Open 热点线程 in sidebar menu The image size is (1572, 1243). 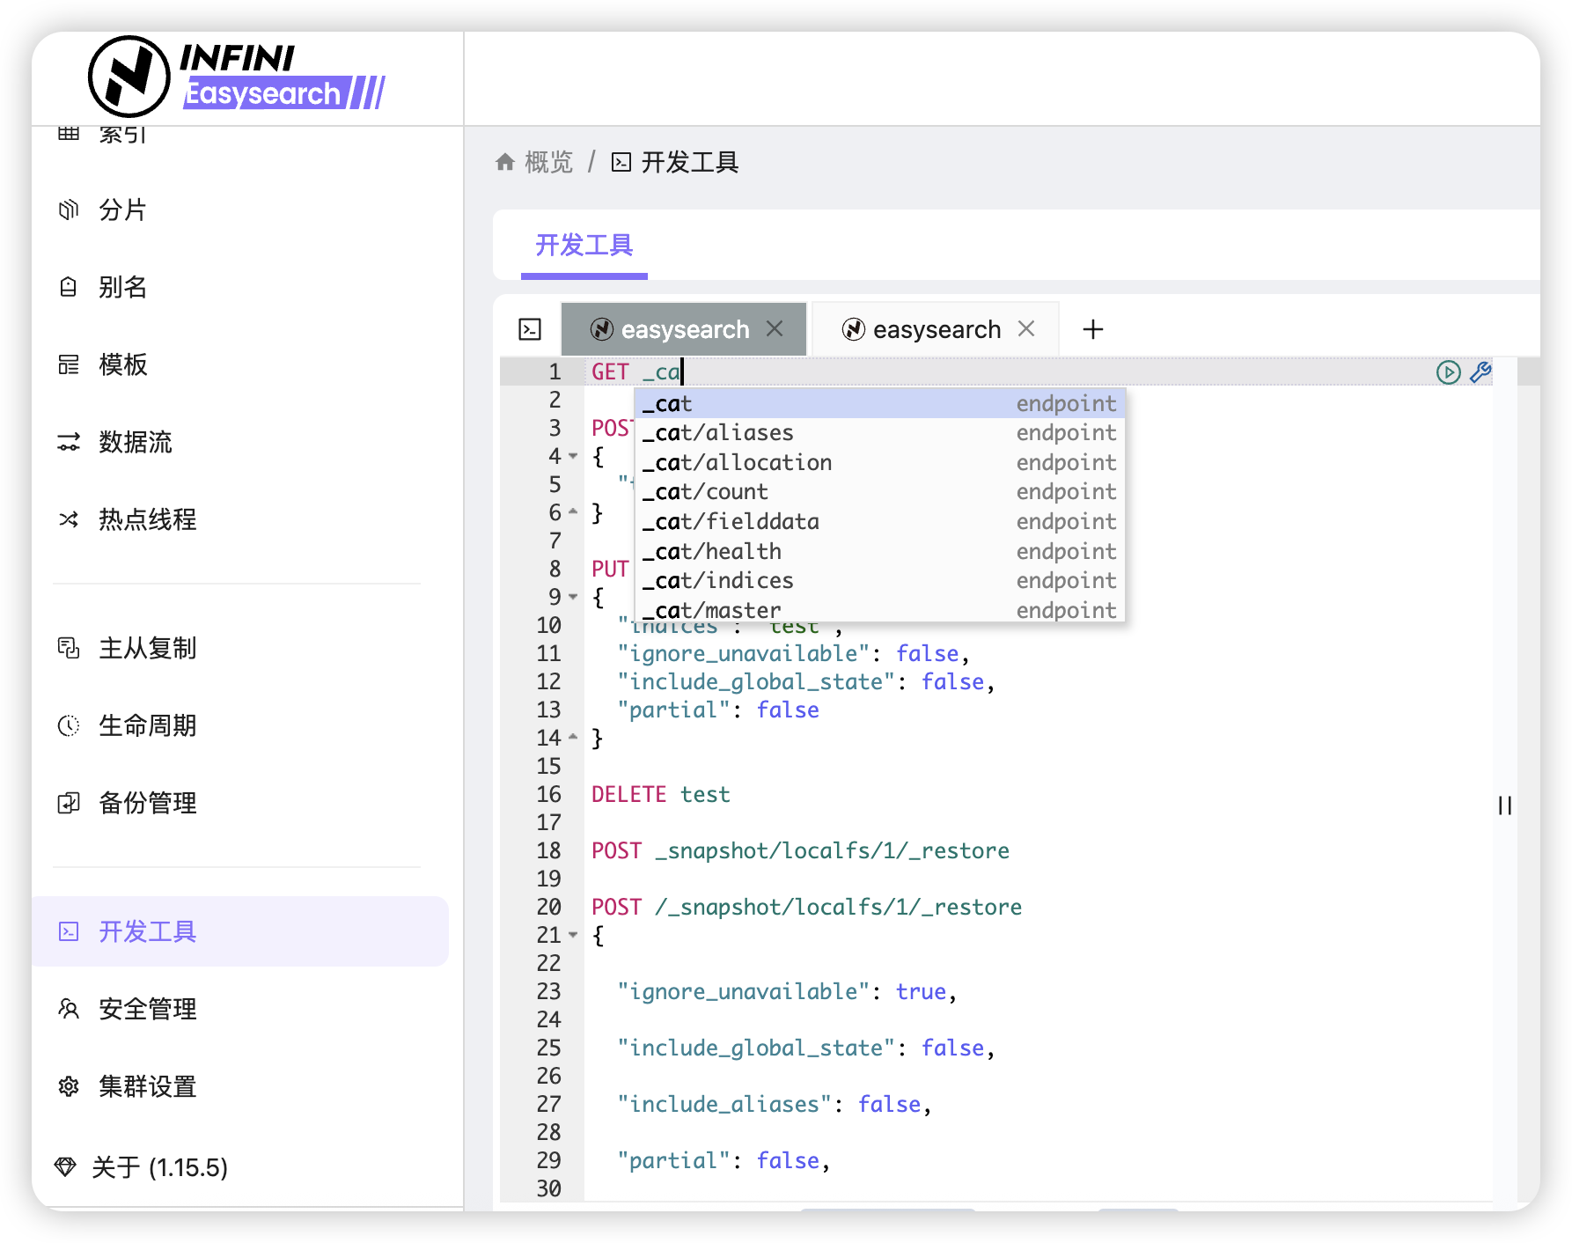[148, 519]
